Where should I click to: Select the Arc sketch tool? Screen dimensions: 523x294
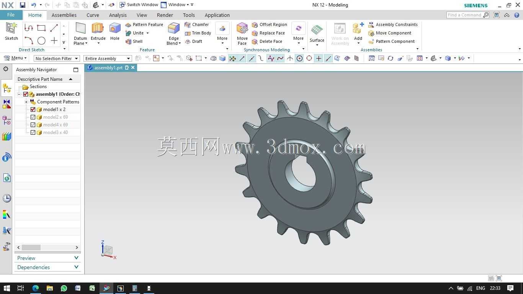29,41
